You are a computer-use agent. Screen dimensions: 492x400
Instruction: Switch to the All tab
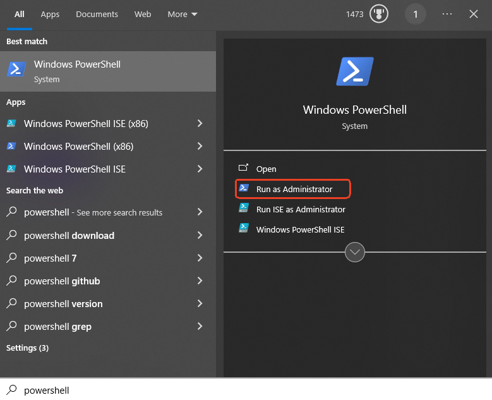[x=20, y=15]
